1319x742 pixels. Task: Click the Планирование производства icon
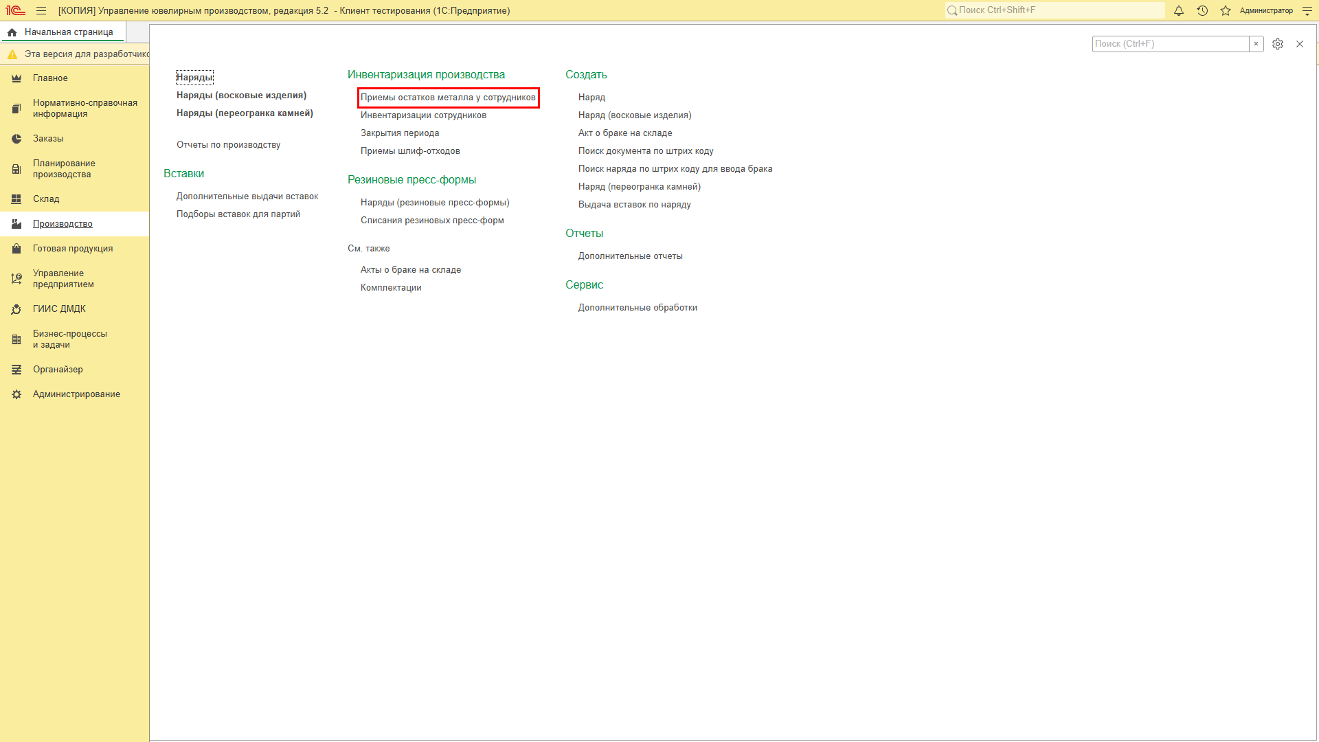[16, 169]
